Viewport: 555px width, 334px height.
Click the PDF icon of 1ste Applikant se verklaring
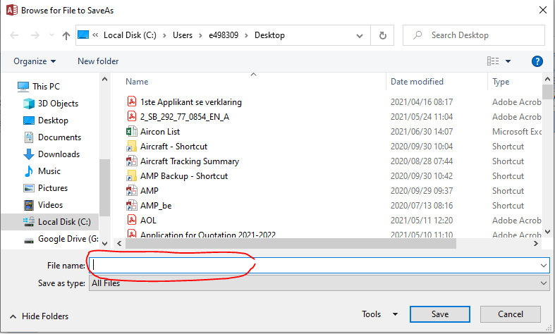pyautogui.click(x=132, y=102)
